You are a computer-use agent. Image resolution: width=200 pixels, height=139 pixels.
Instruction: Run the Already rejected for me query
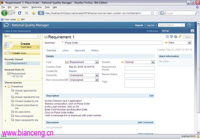[x=27, y=97]
